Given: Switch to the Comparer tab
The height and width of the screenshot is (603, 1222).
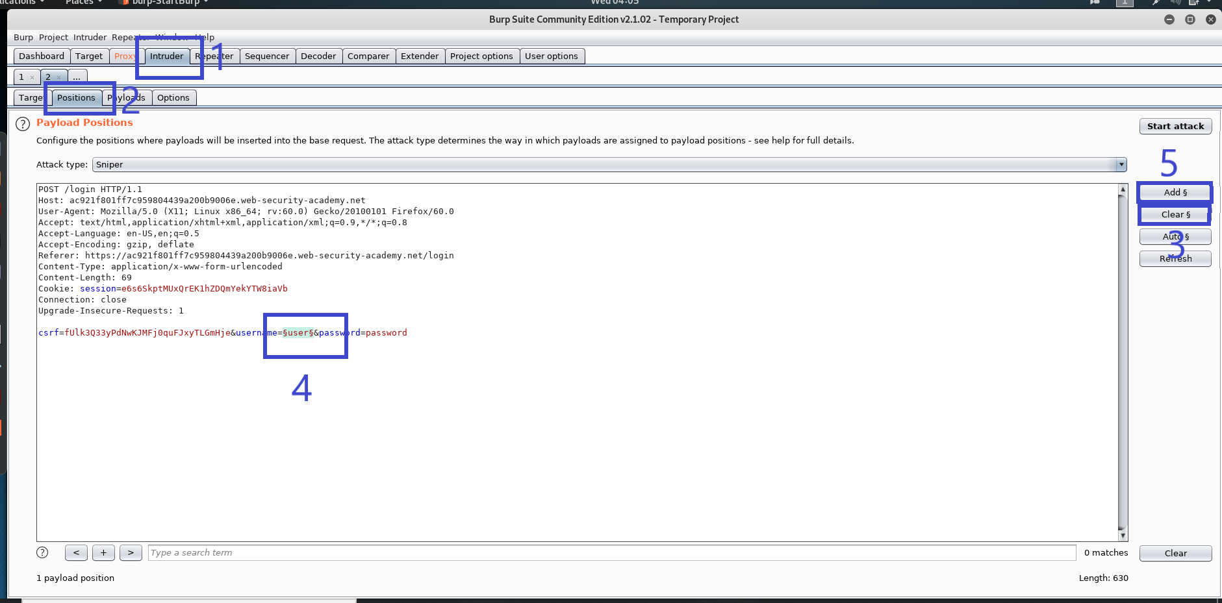Looking at the screenshot, I should coord(368,56).
